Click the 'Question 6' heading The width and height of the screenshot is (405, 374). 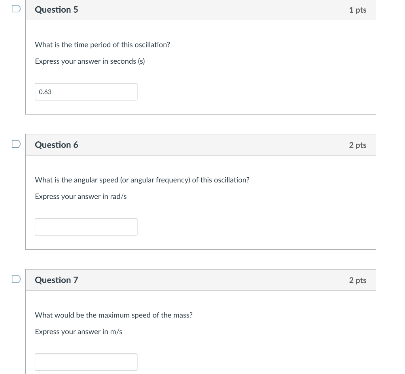pos(57,145)
